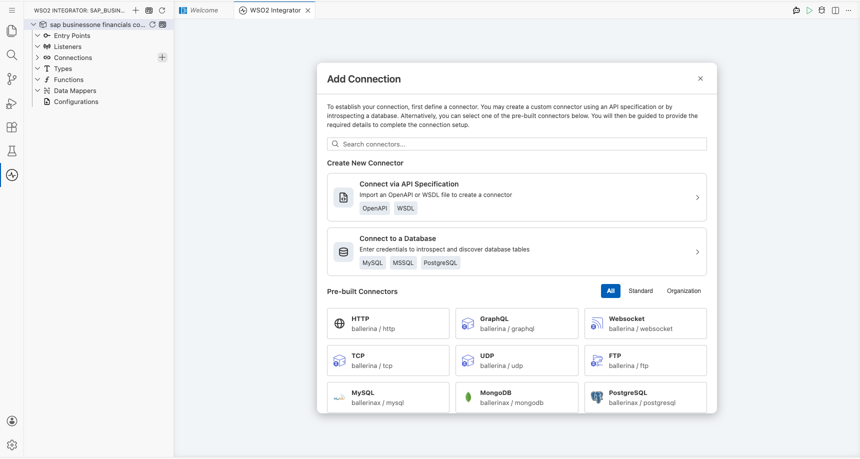Open Source Control icon in activity bar

tap(12, 79)
